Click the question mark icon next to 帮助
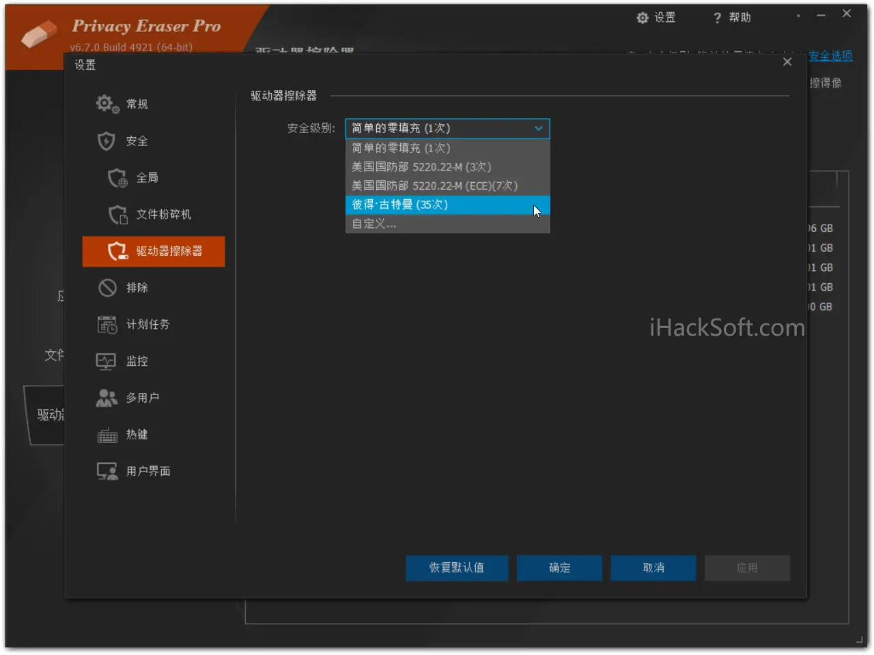 [x=717, y=18]
